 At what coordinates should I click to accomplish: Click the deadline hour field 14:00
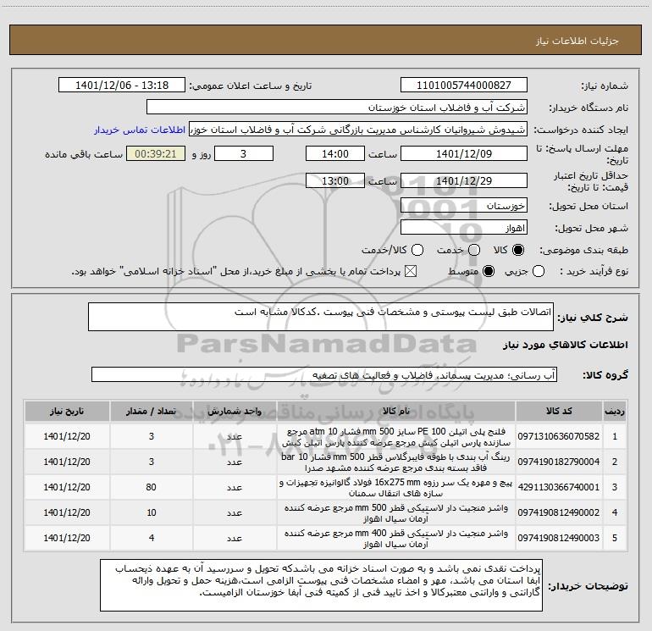pos(335,153)
